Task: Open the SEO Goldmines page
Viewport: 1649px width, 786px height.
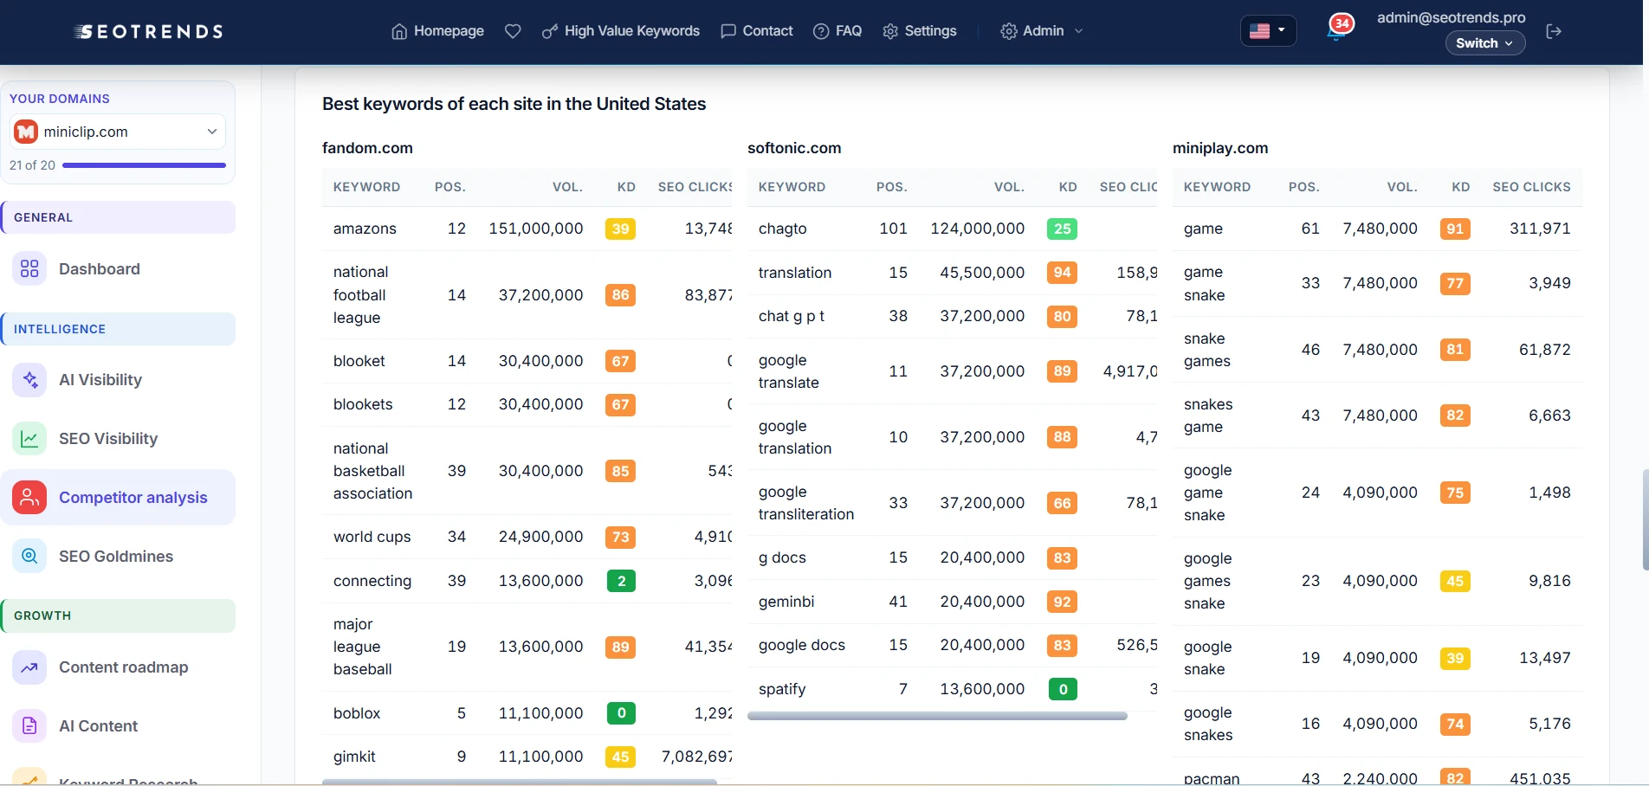Action: (x=118, y=557)
